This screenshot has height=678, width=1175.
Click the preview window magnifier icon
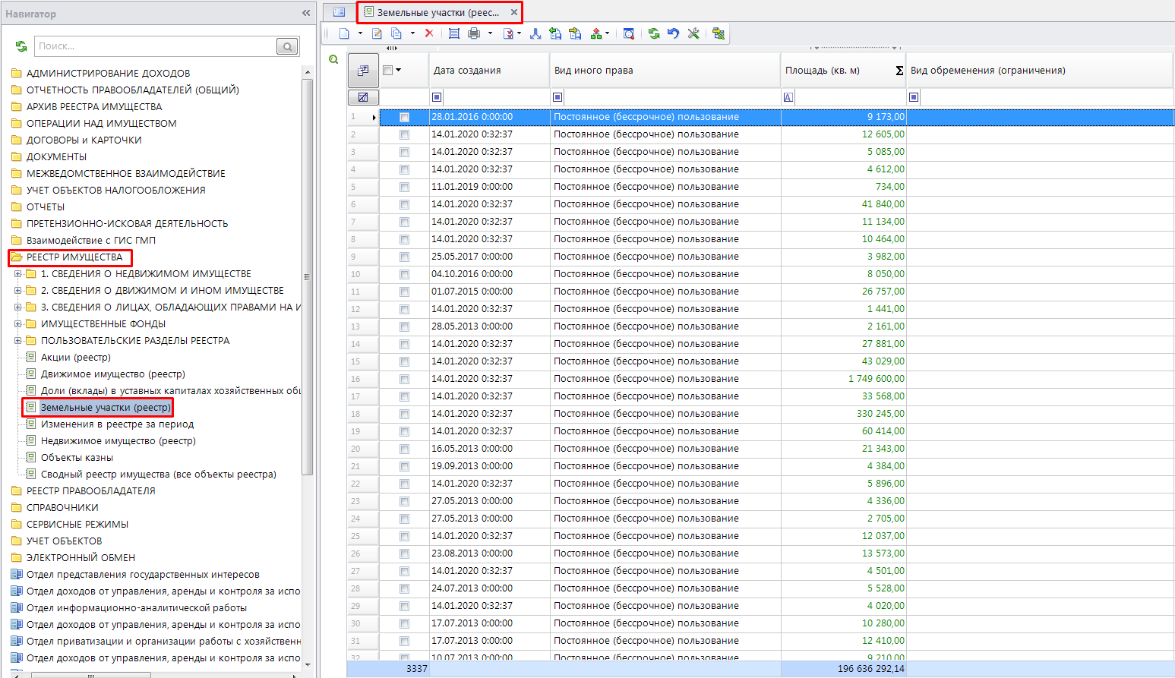(x=628, y=33)
